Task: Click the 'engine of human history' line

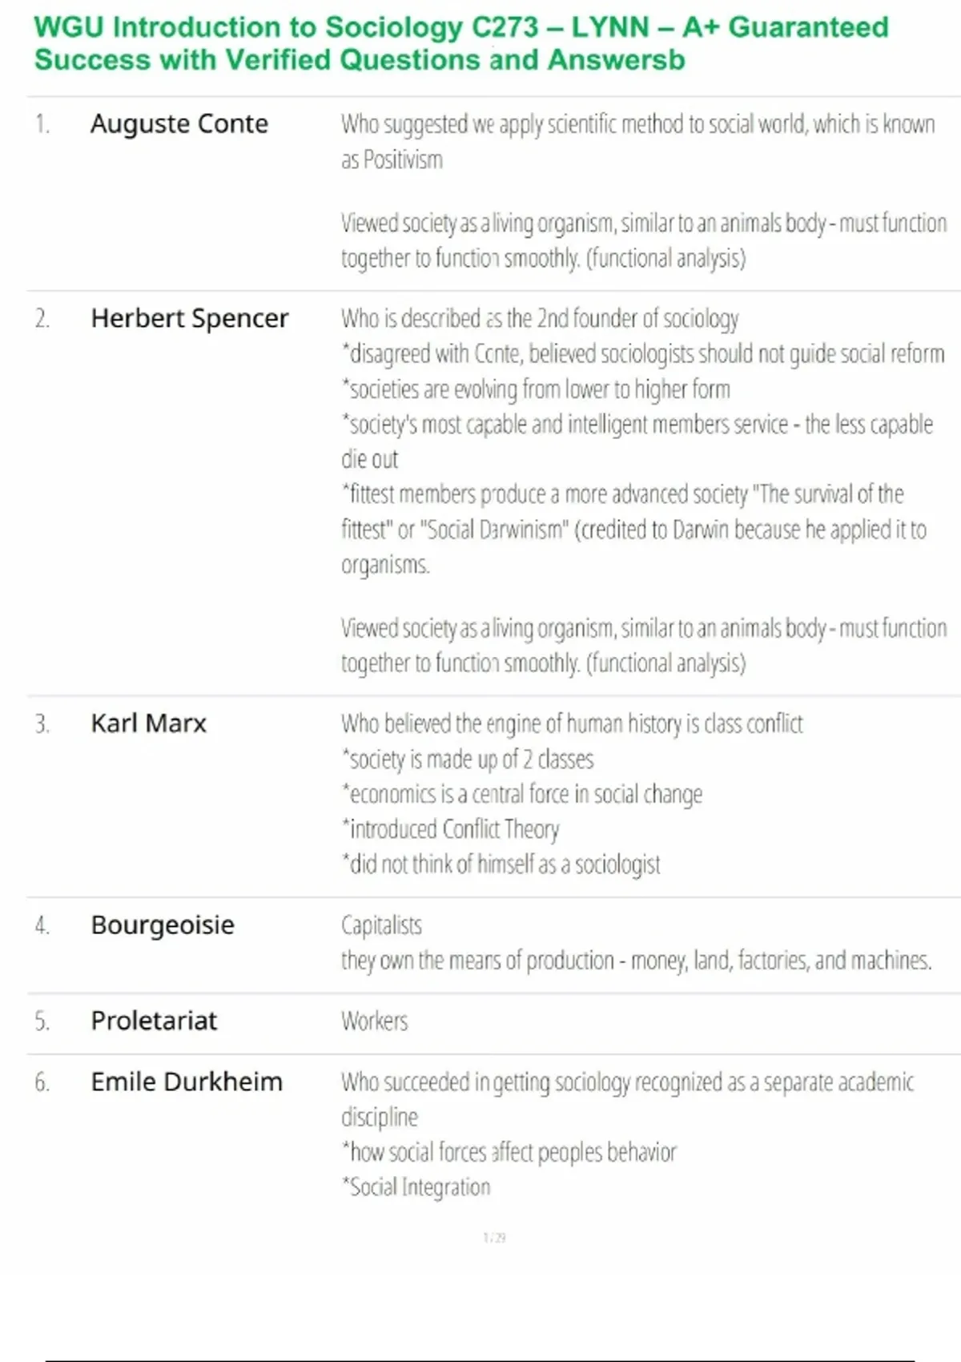Action: [572, 723]
